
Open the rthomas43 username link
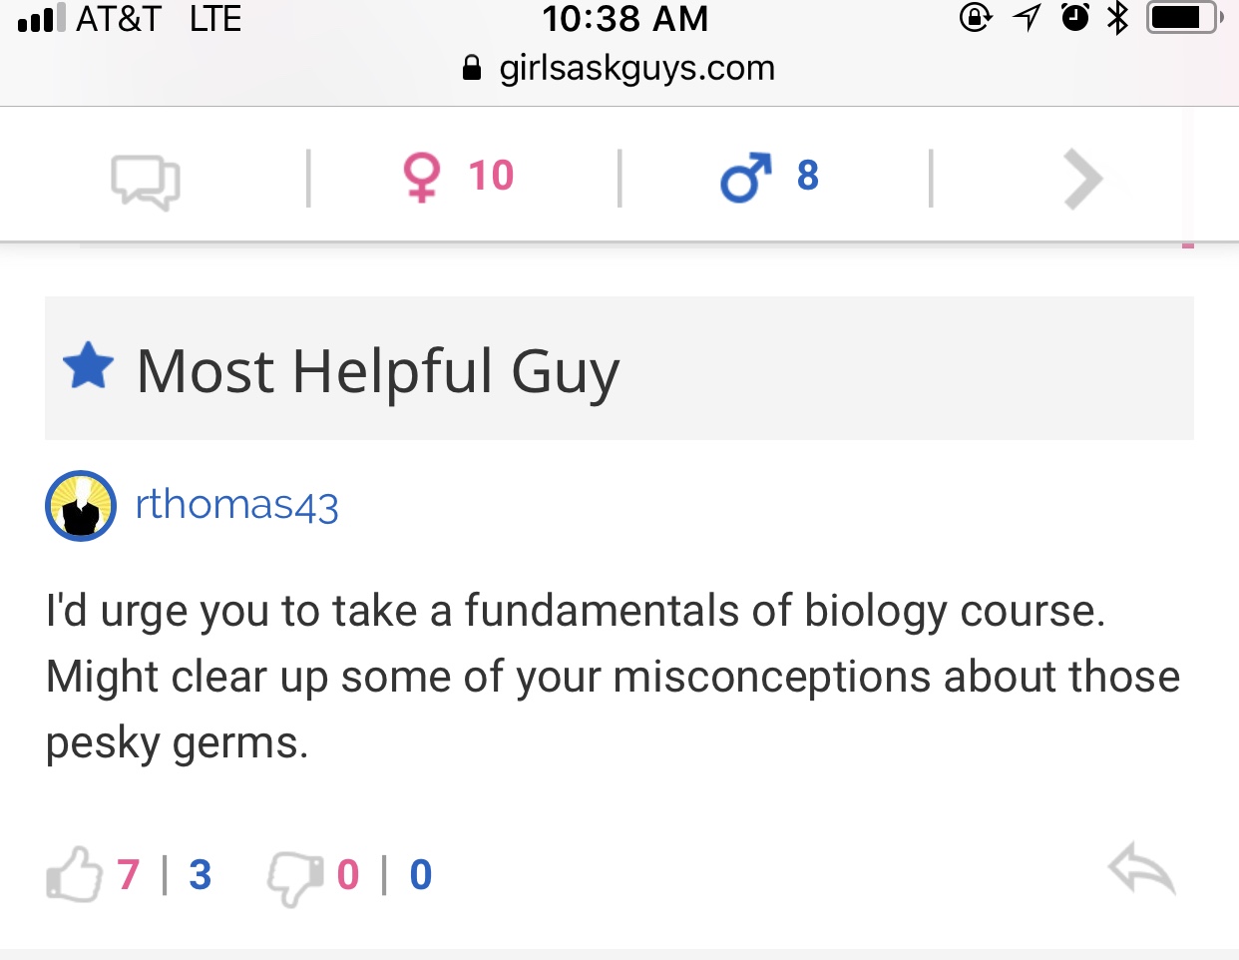[x=237, y=505]
